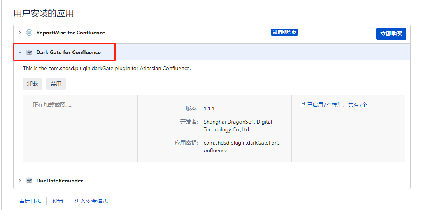424x210 pixels.
Task: Open the 审计日志 link
Action: tap(30, 201)
